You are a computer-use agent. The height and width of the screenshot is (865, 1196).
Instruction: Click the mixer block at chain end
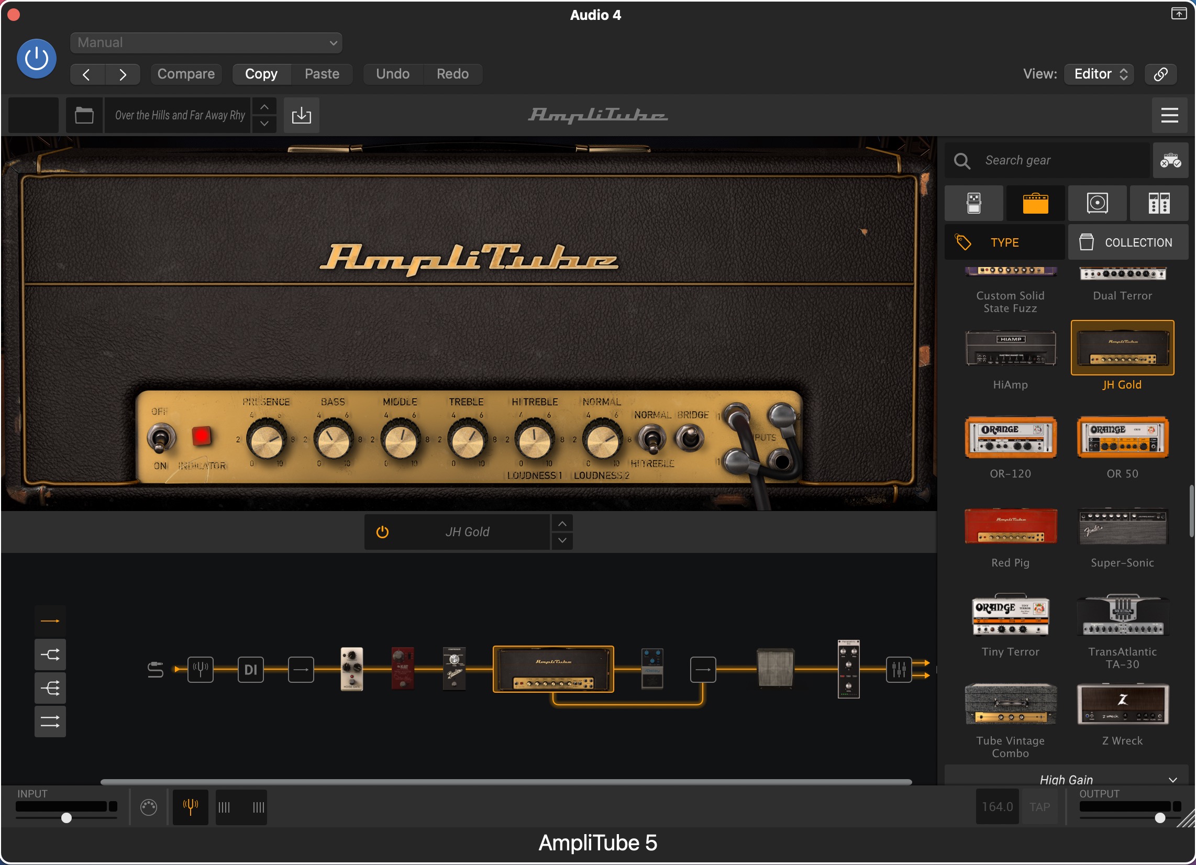point(899,670)
